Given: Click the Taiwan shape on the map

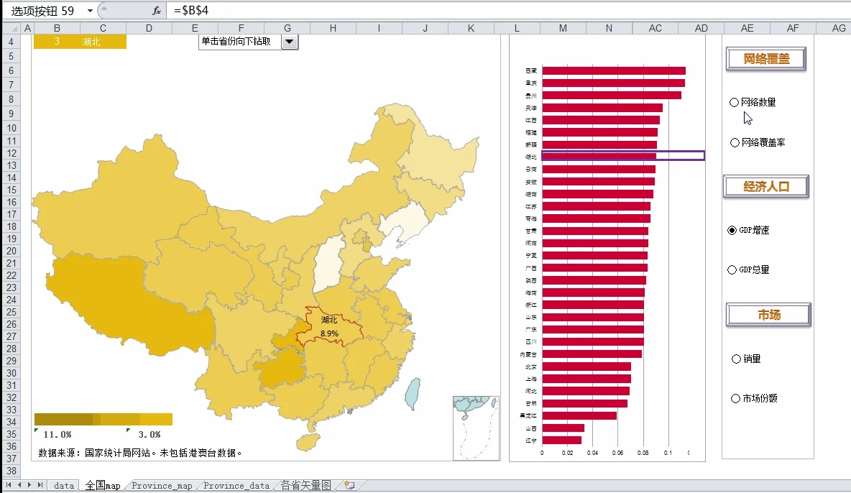Looking at the screenshot, I should [x=413, y=393].
